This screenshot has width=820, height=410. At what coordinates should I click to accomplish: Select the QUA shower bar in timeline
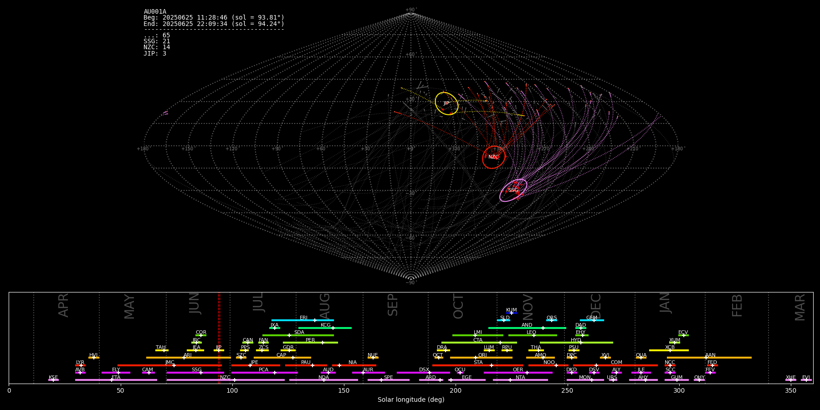pos(641,358)
